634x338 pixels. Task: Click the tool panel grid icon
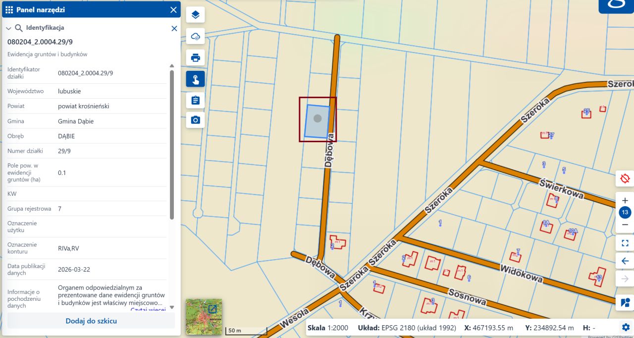click(9, 9)
